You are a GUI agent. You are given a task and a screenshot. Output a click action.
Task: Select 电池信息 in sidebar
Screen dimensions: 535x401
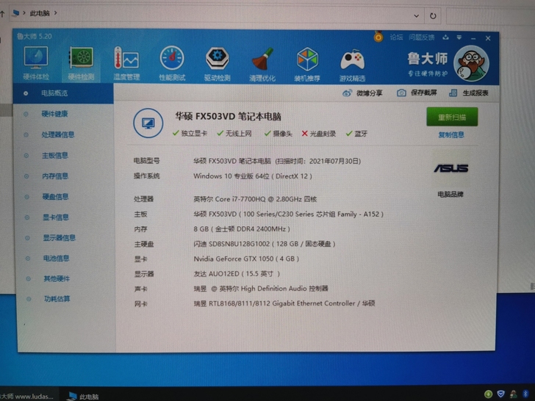coord(56,258)
